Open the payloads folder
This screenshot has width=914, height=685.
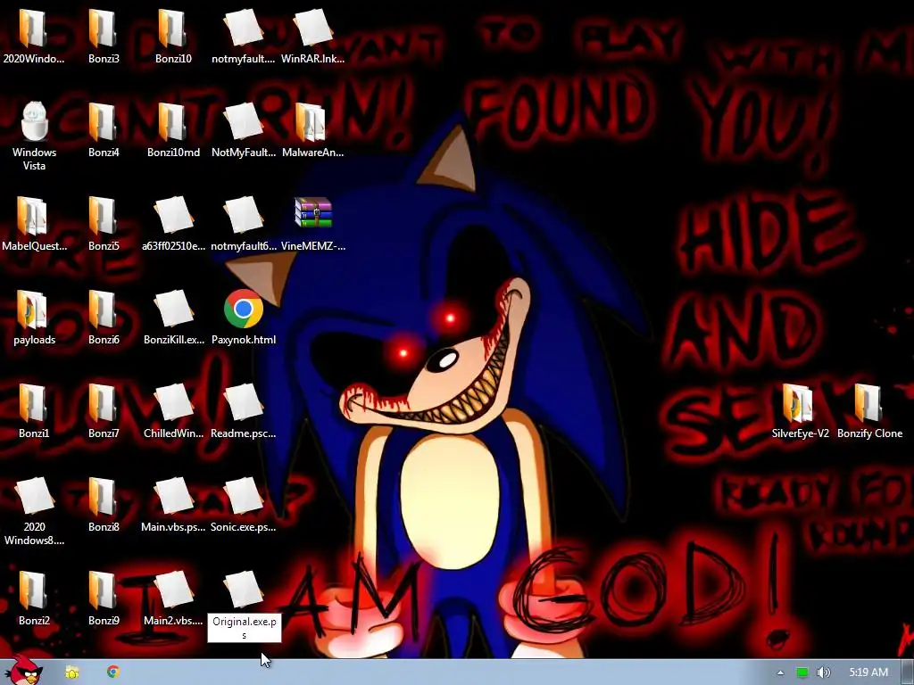tap(33, 309)
